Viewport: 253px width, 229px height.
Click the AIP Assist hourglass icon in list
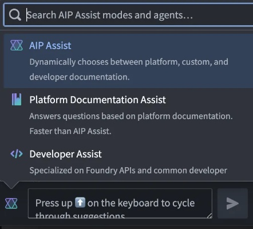17,45
